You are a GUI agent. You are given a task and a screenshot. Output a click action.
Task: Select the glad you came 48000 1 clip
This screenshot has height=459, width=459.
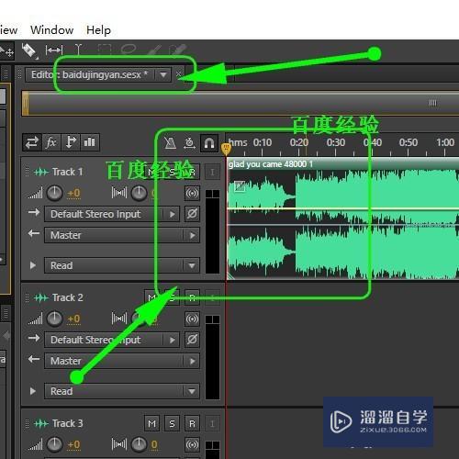coord(342,219)
